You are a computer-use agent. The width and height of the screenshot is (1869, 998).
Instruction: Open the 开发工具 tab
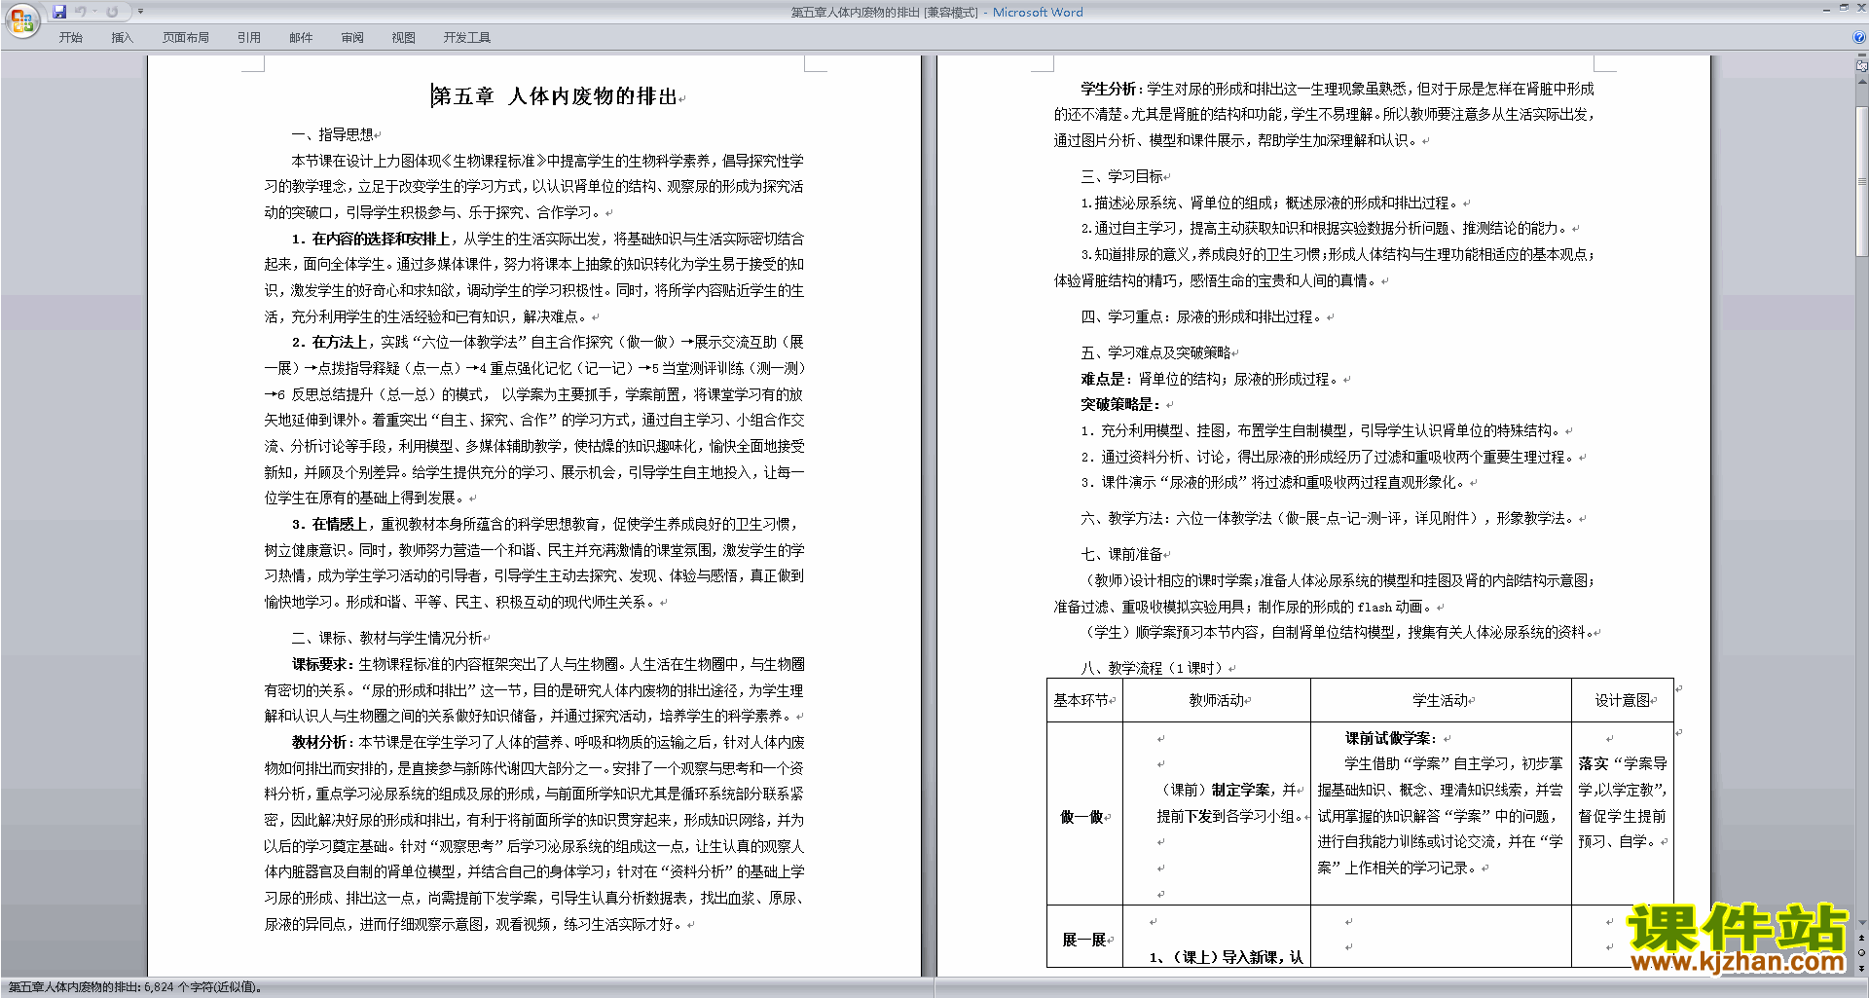[x=467, y=38]
